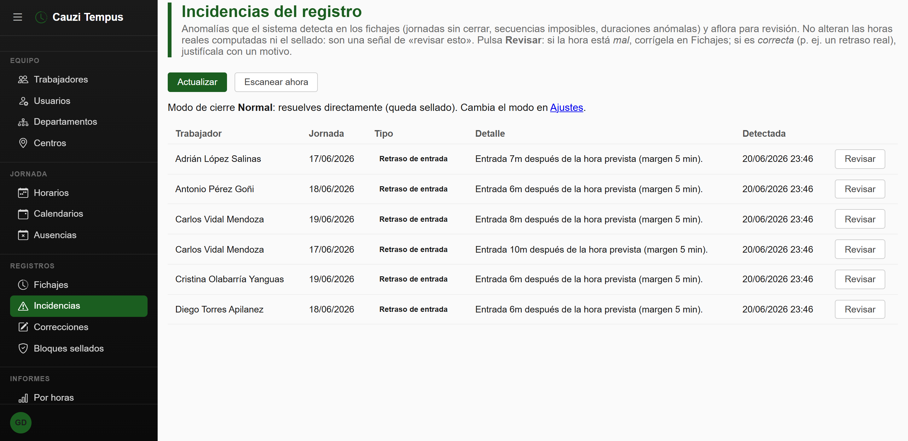
Task: Click the Horarios calendar icon
Action: pos(23,193)
